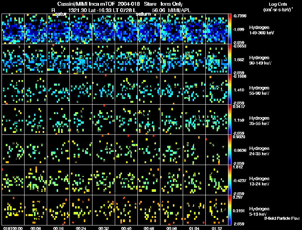
Task: Pick the Hydrogen 13-24 keV color bar
Action: click(230, 180)
